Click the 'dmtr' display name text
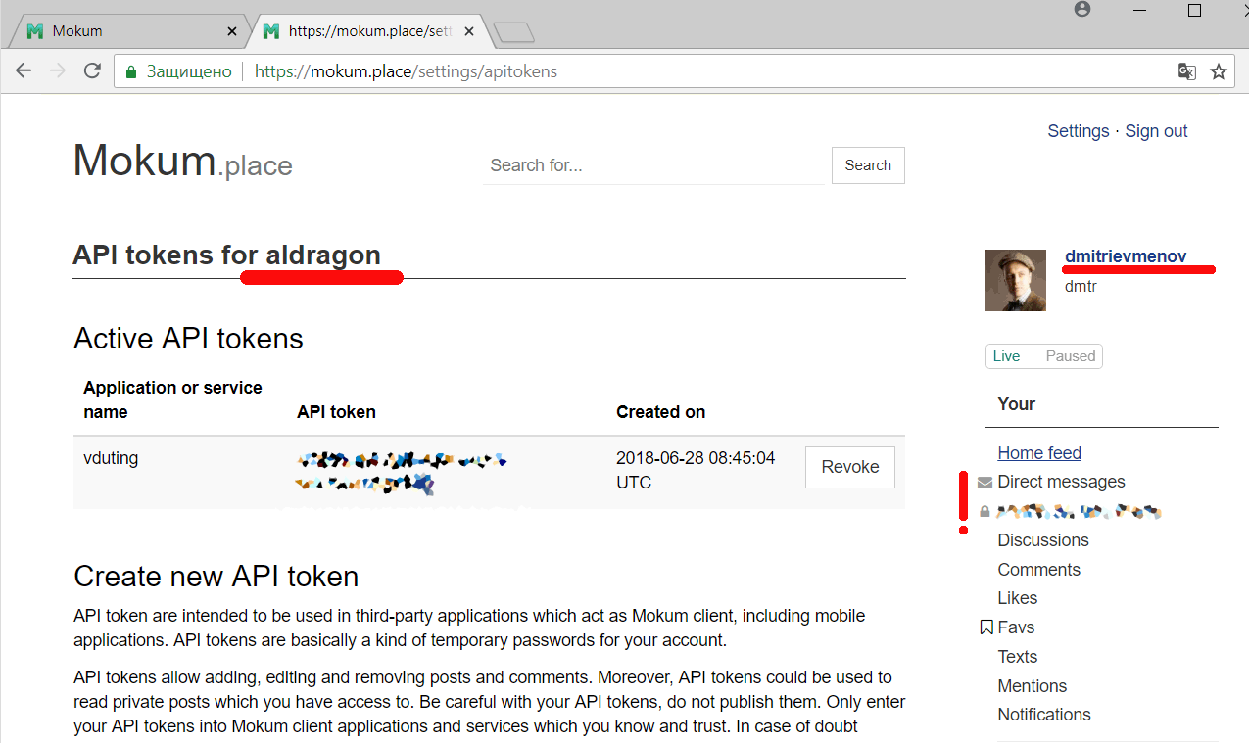The width and height of the screenshot is (1249, 743). point(1081,287)
